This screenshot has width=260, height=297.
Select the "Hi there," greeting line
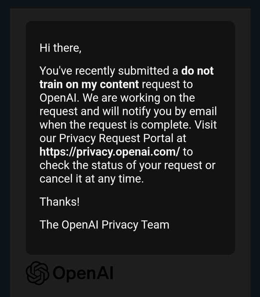tap(60, 48)
